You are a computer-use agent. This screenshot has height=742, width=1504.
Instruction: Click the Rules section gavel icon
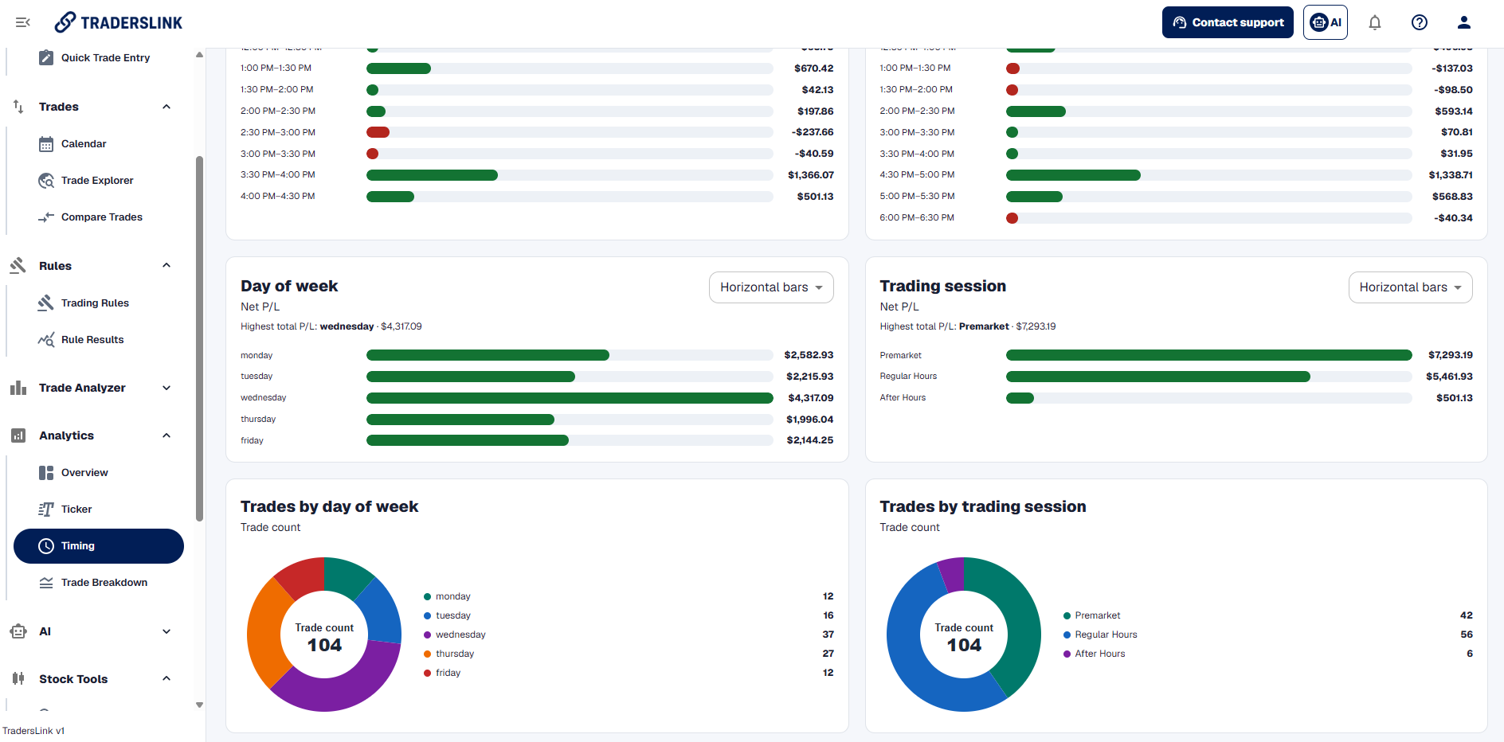(18, 266)
